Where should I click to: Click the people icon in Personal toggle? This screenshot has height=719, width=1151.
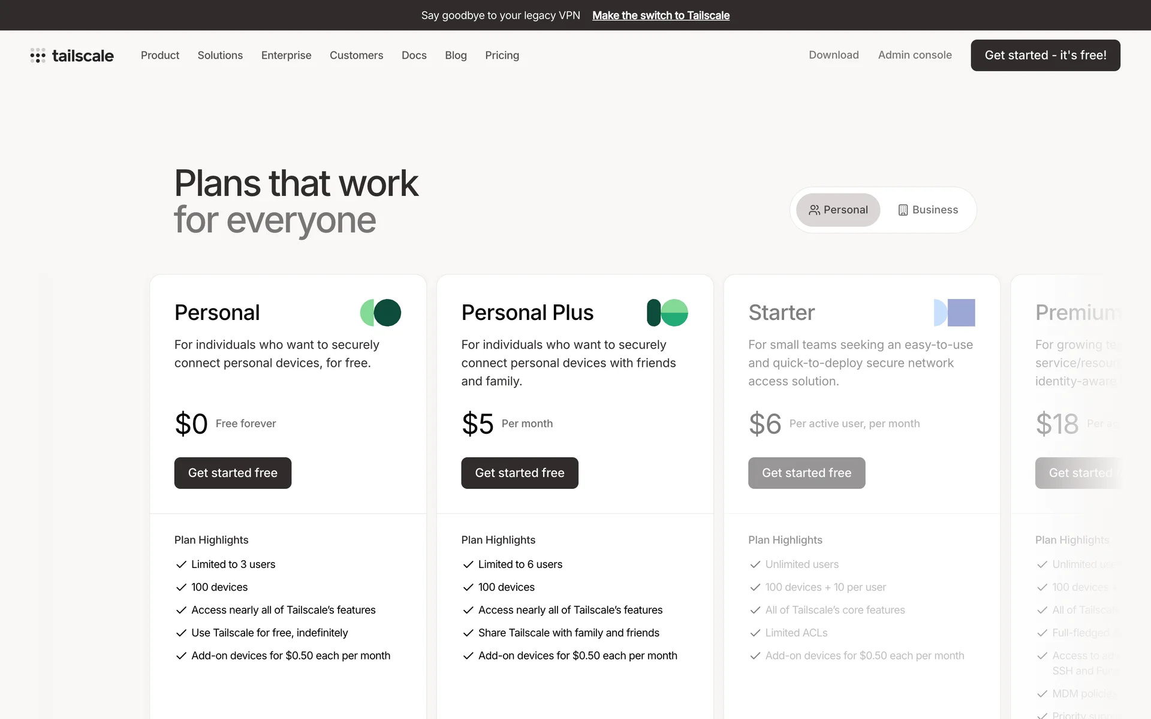point(814,210)
